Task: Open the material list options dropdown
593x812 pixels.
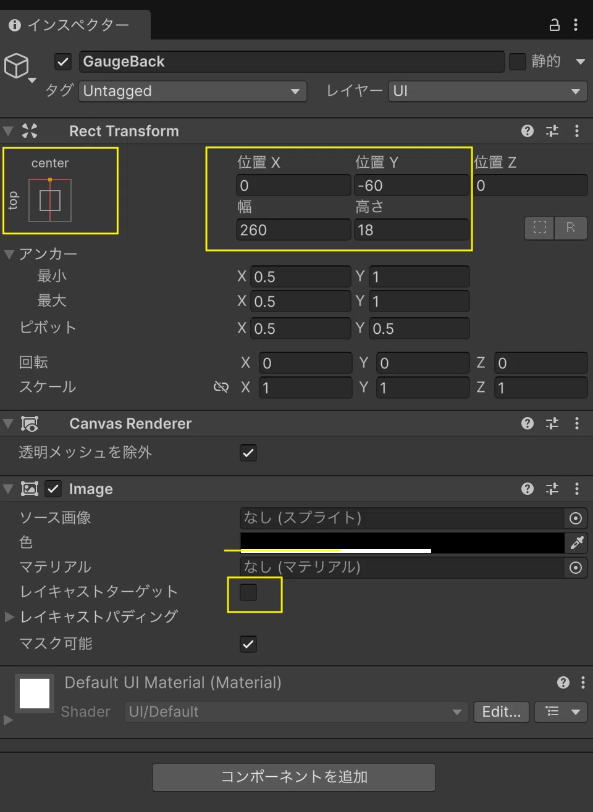Action: click(561, 712)
